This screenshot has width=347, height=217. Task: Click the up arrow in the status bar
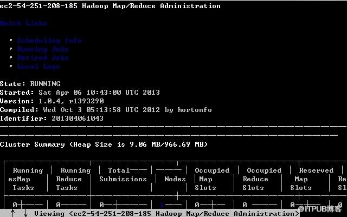(x=12, y=213)
